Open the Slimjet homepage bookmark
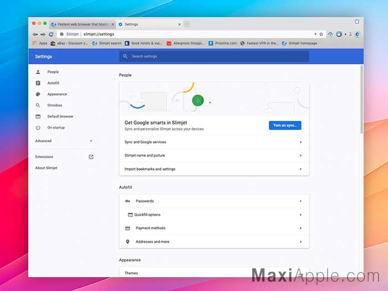 [299, 43]
